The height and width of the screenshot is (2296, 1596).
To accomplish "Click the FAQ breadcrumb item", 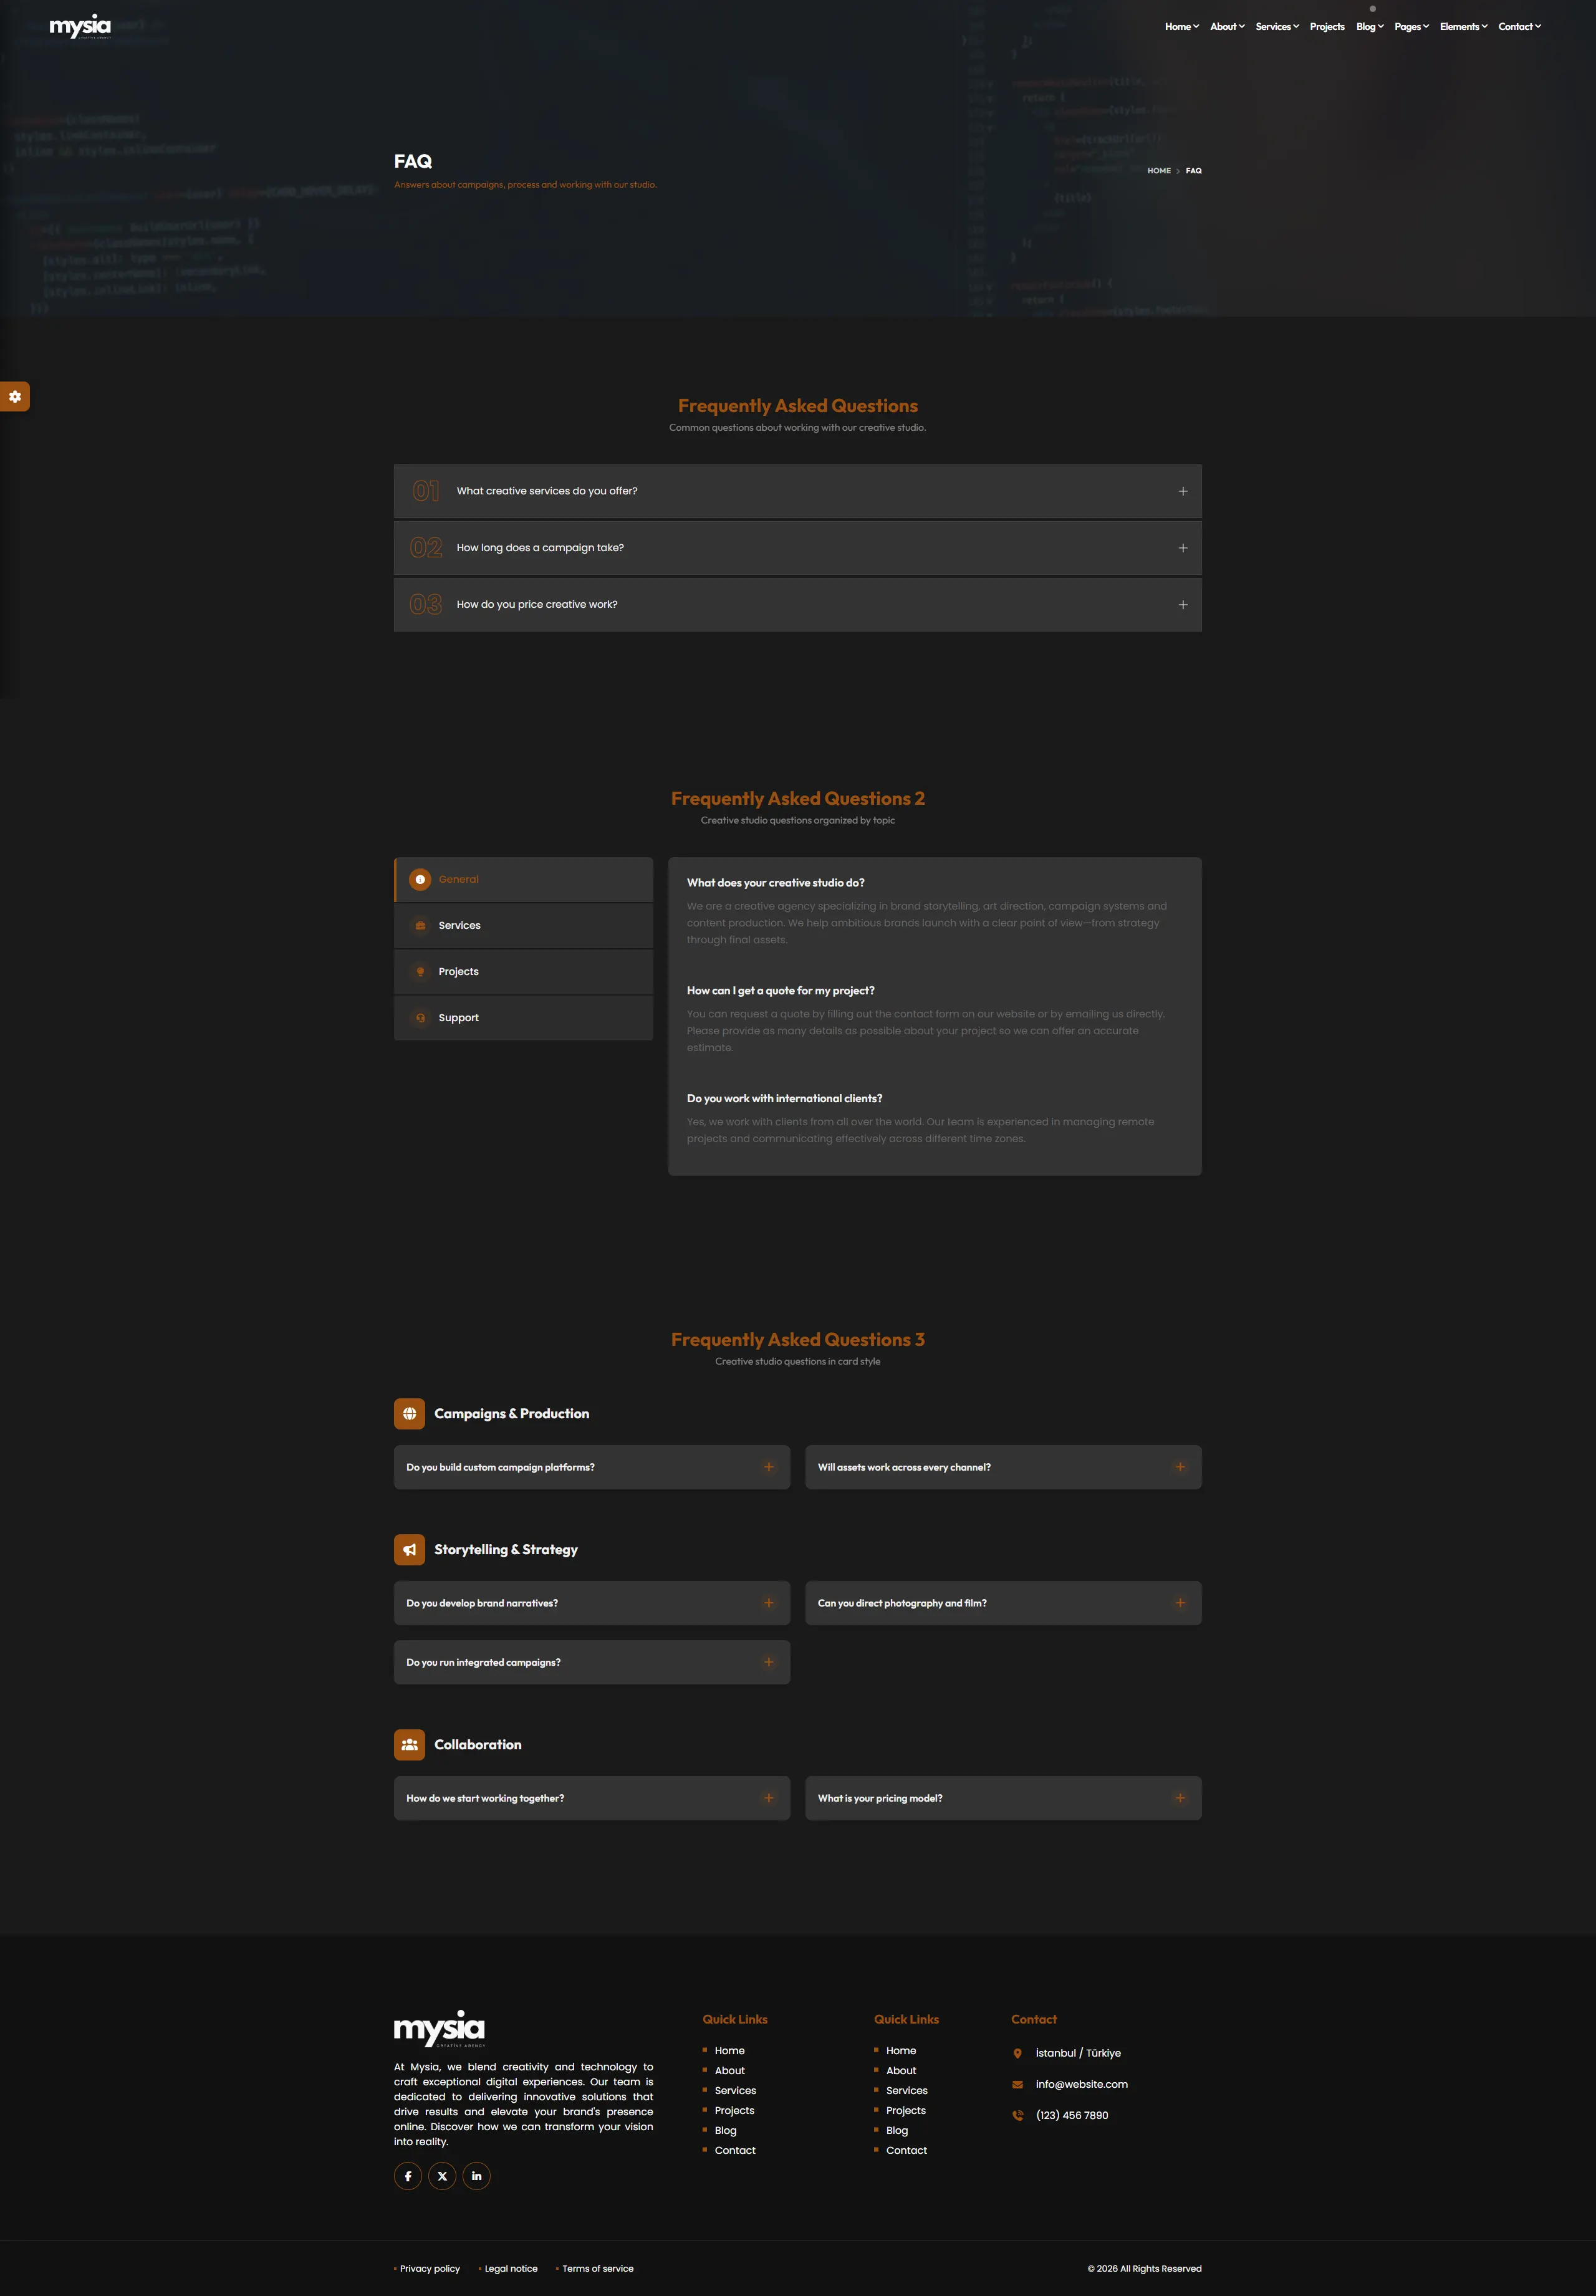I will (x=1194, y=171).
